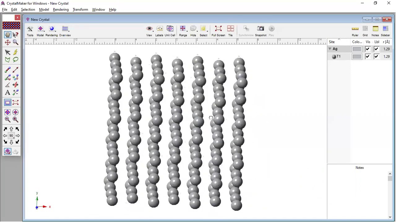Open the Model menu
The image size is (396, 222).
[x=44, y=10]
